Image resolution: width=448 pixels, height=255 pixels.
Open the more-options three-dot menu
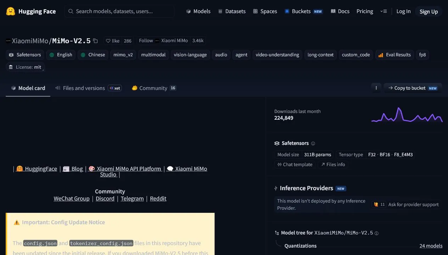(376, 88)
